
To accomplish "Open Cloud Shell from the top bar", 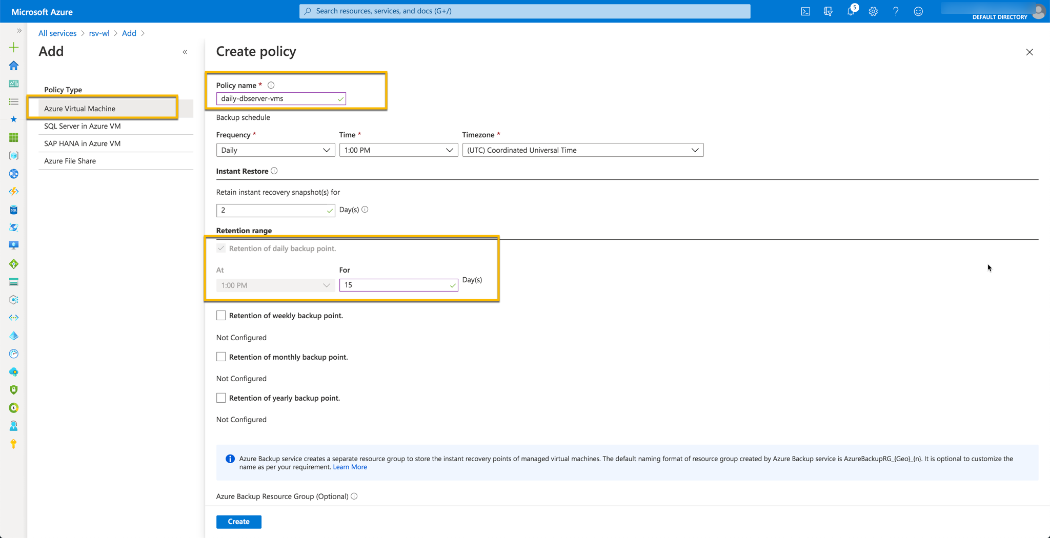I will [805, 11].
